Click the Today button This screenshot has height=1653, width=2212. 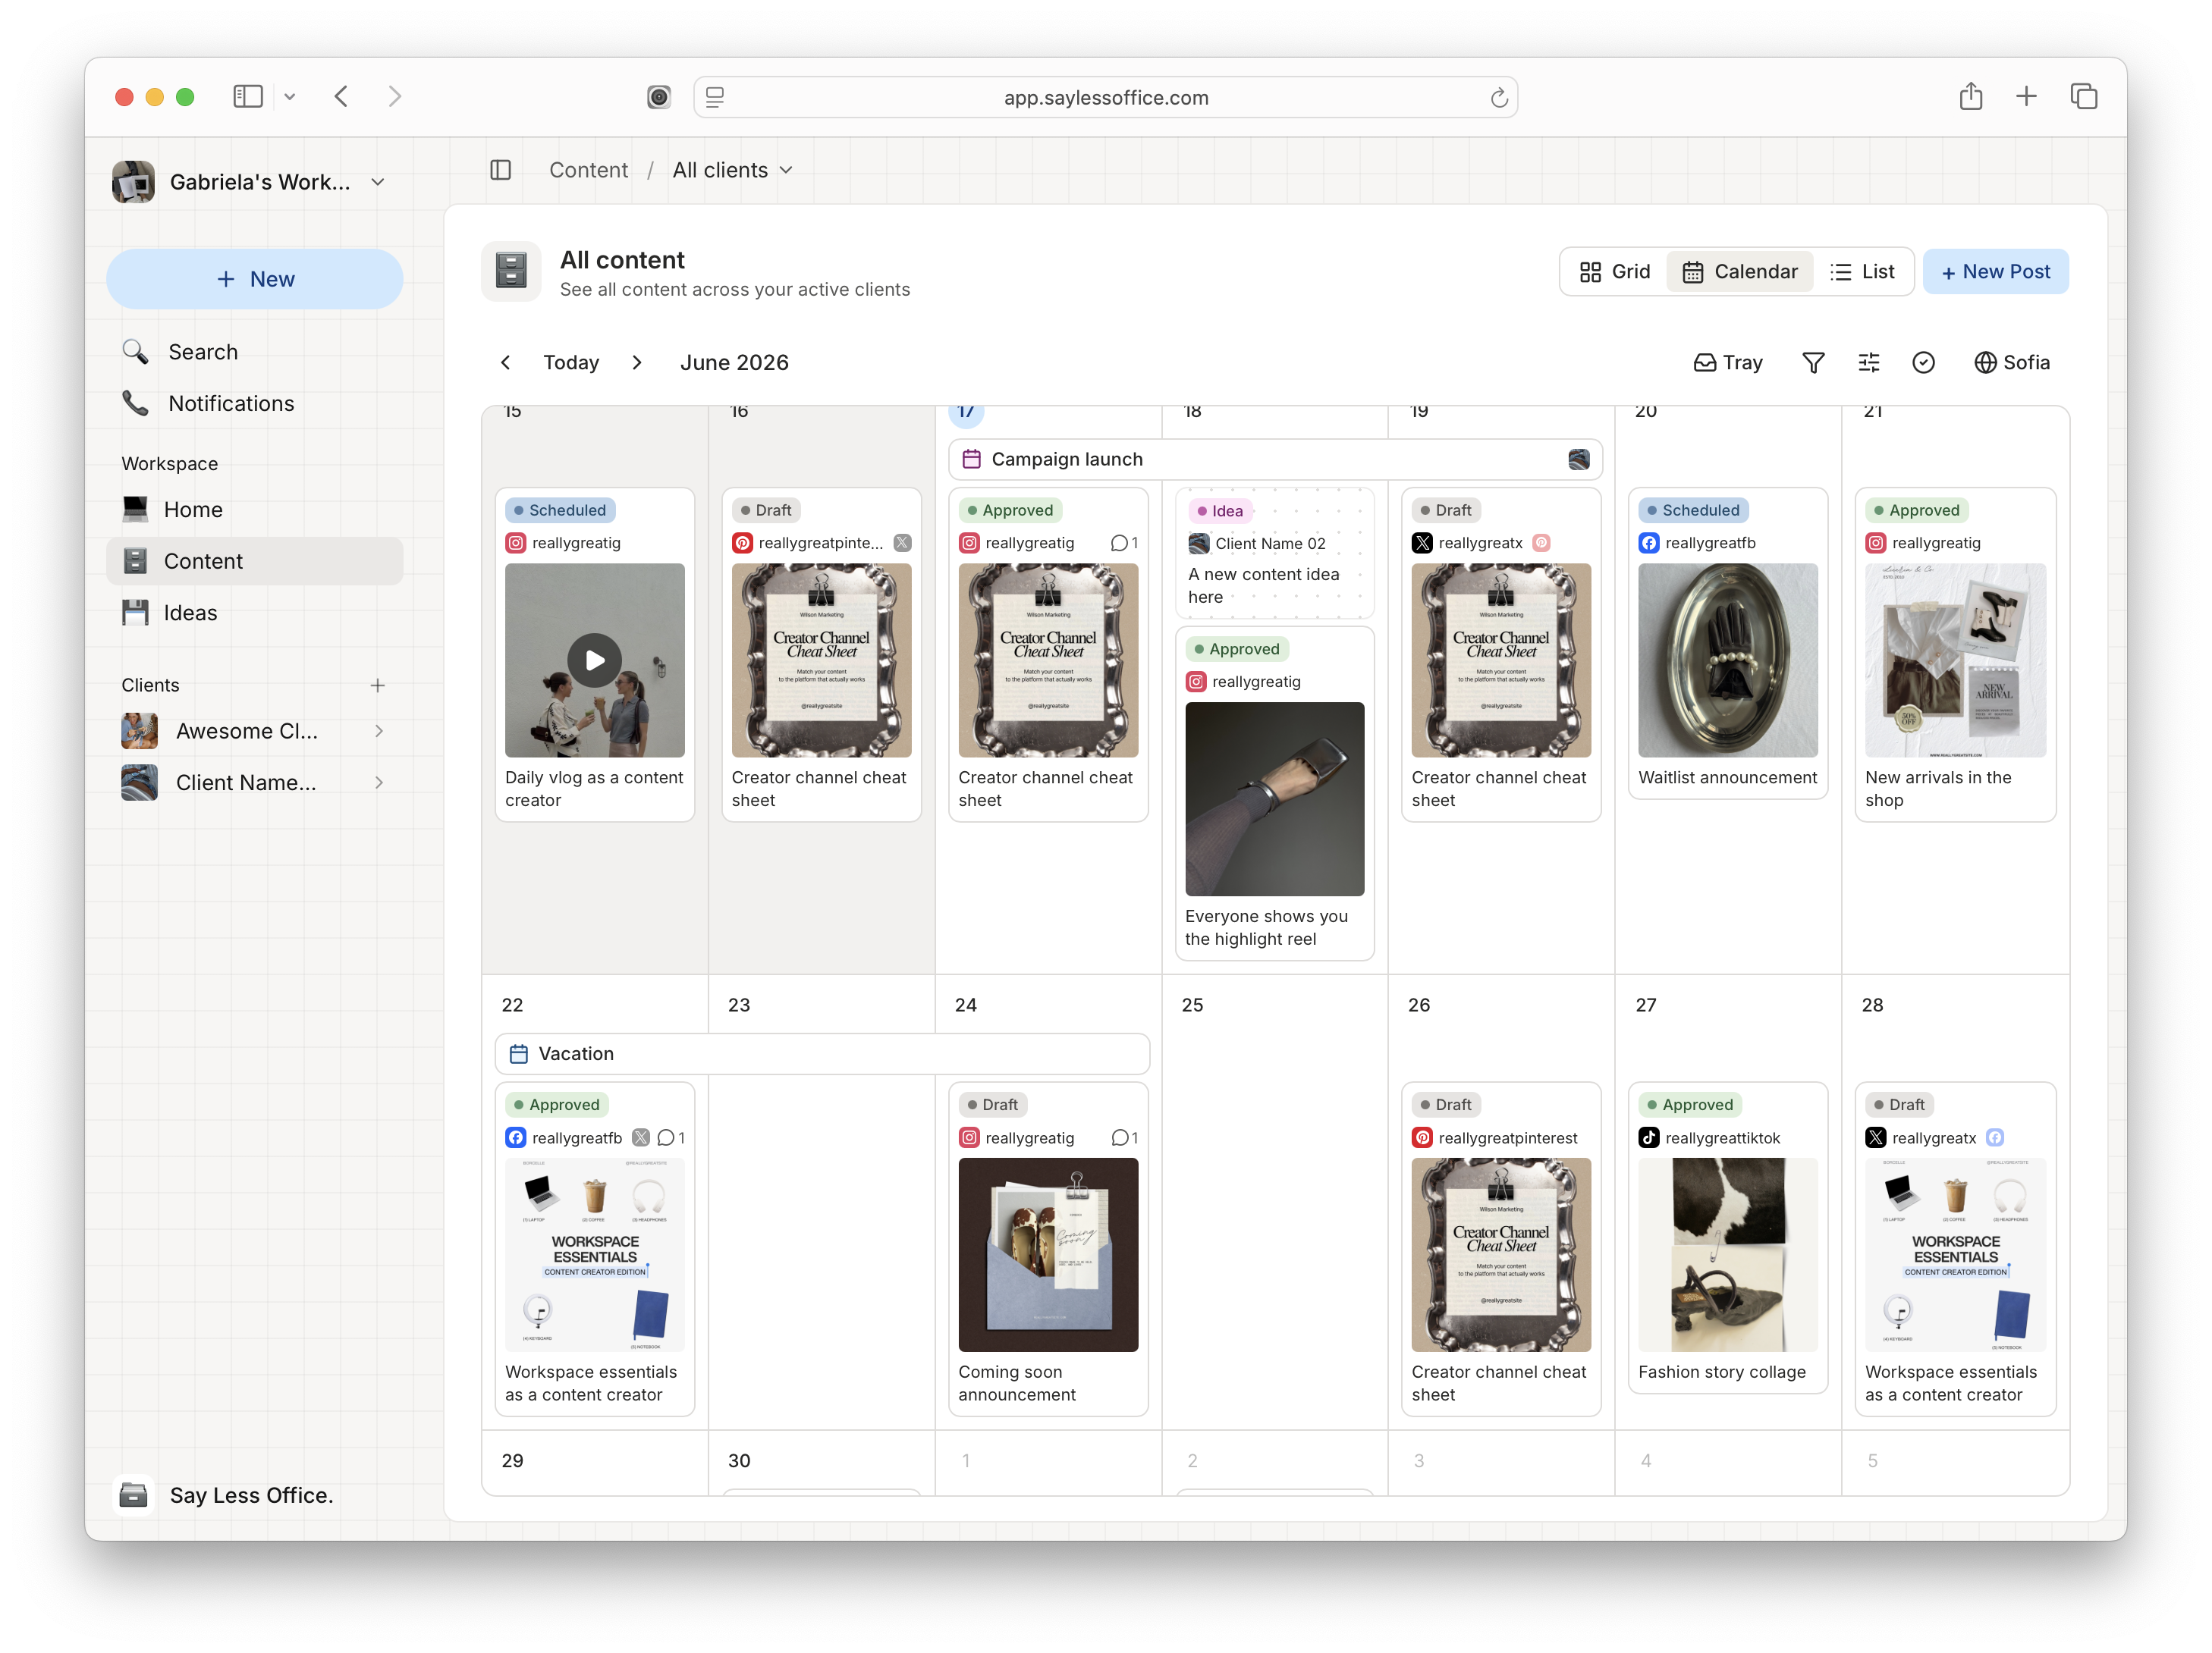coord(571,362)
